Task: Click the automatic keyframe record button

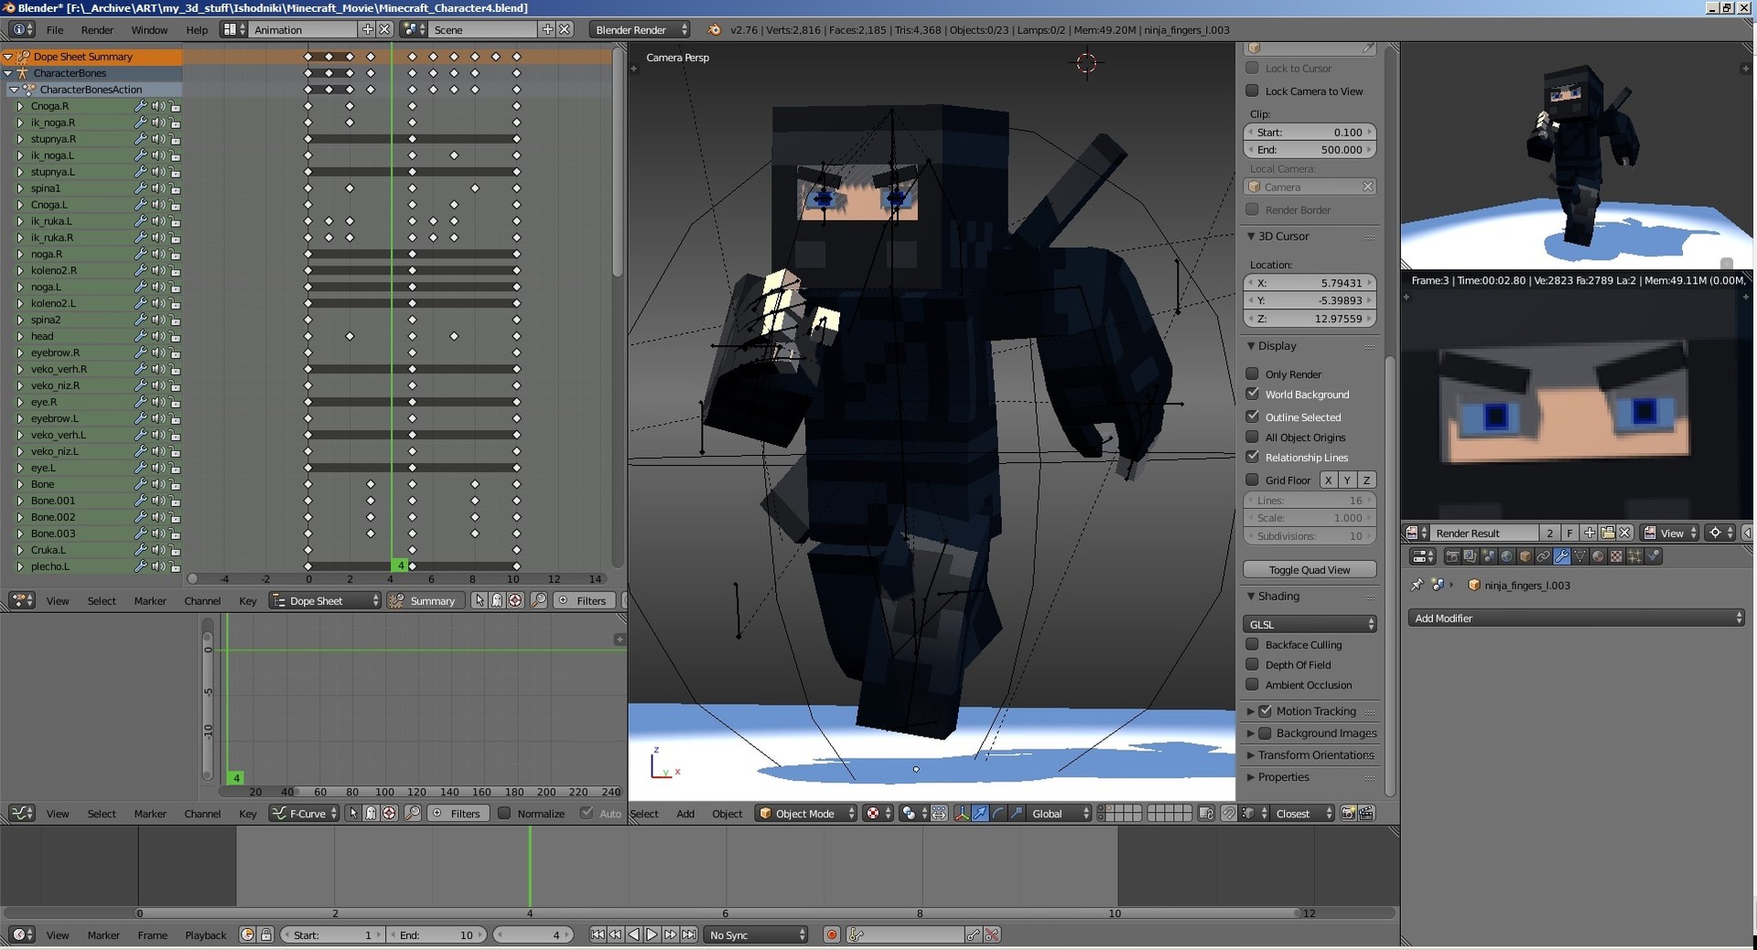Action: 832,934
